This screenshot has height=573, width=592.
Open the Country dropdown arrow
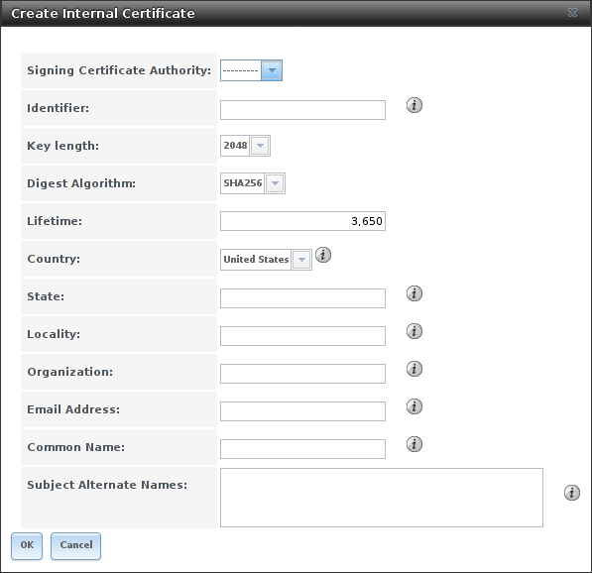pyautogui.click(x=301, y=260)
